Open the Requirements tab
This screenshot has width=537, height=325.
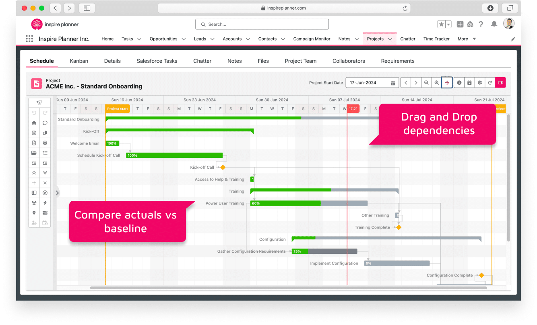click(x=398, y=61)
